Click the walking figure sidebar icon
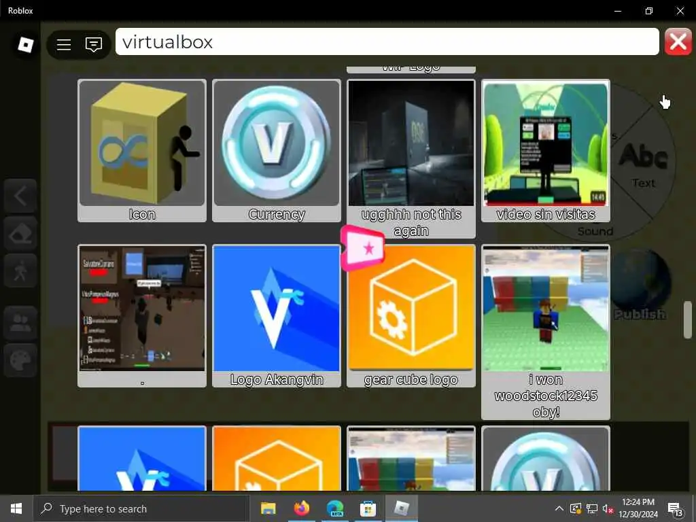The image size is (696, 522). [x=20, y=271]
